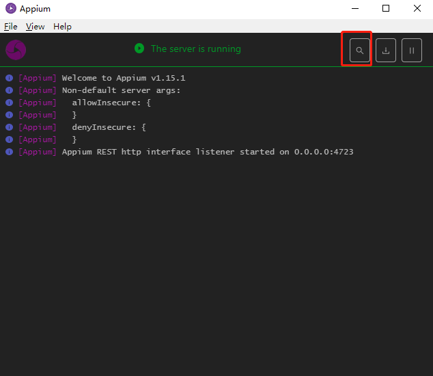Open the Help menu

(x=62, y=27)
